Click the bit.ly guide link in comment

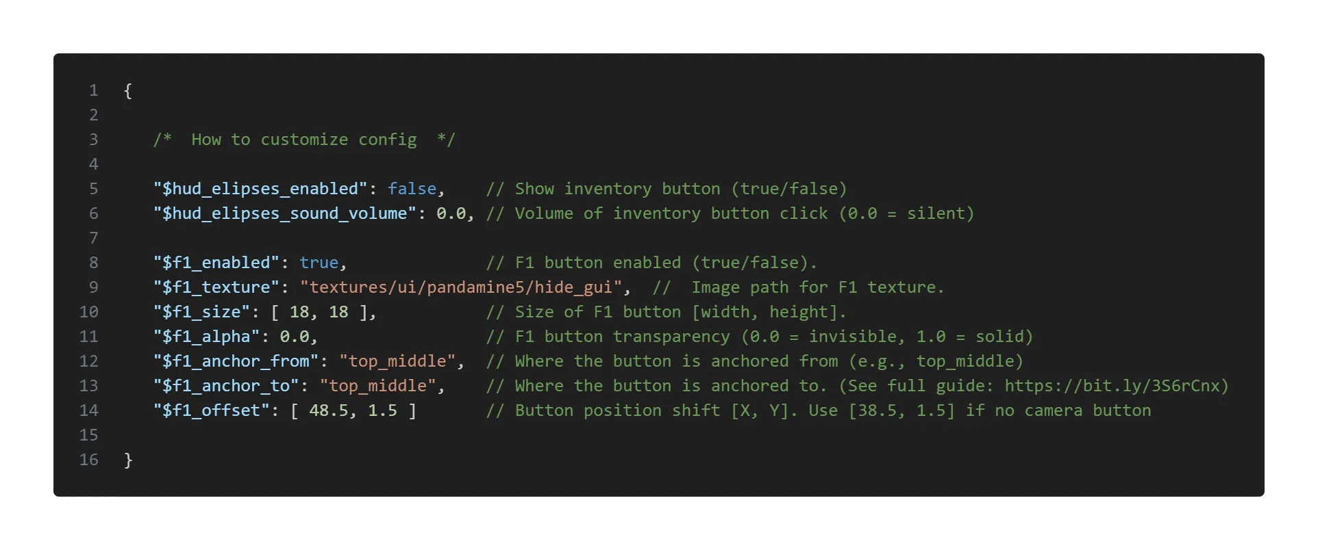1112,386
